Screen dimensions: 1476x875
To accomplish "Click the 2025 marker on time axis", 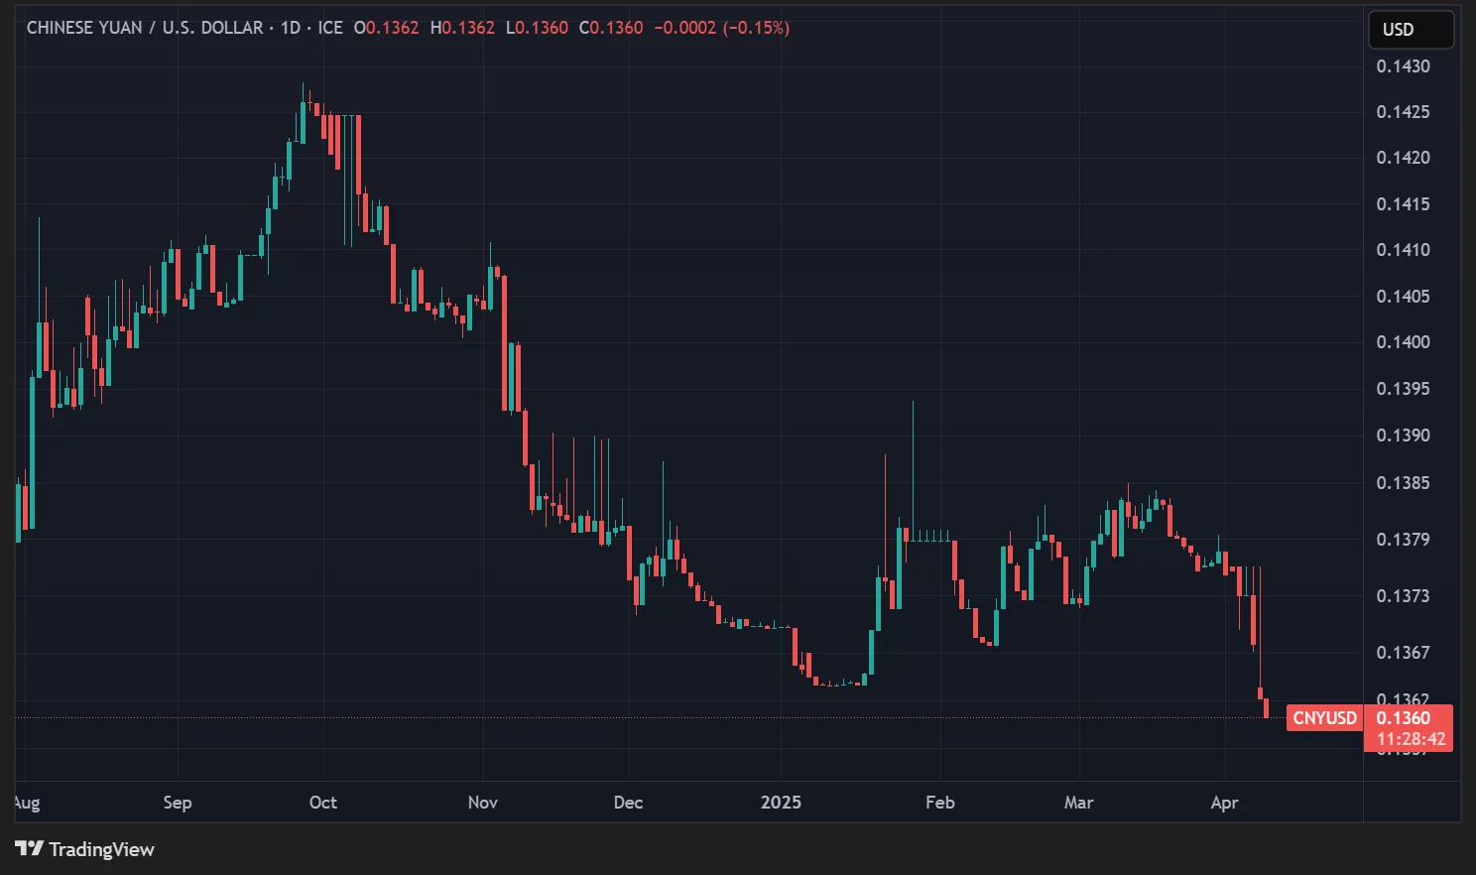I will [781, 803].
